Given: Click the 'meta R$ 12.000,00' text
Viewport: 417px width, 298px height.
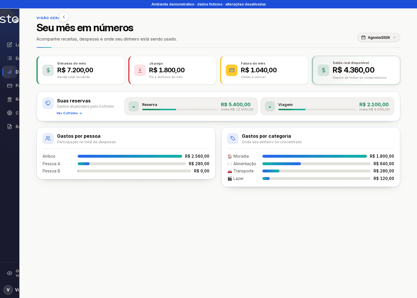Looking at the screenshot, I should tap(237, 109).
